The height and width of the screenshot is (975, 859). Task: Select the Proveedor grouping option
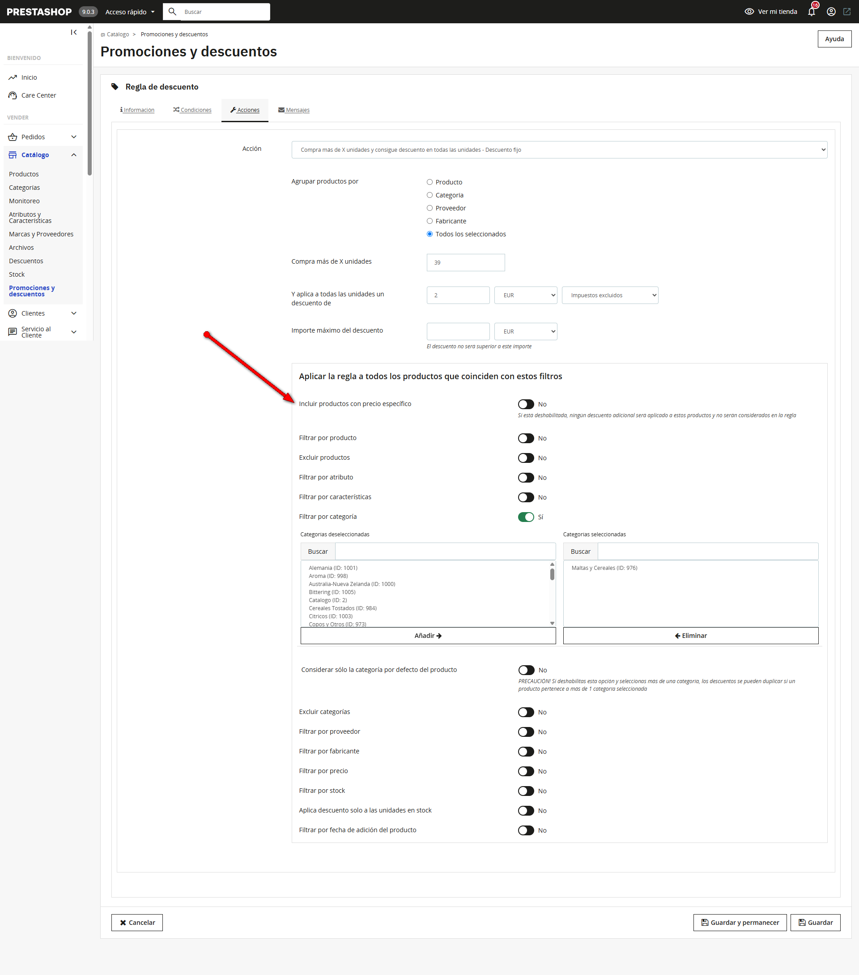[x=429, y=208]
